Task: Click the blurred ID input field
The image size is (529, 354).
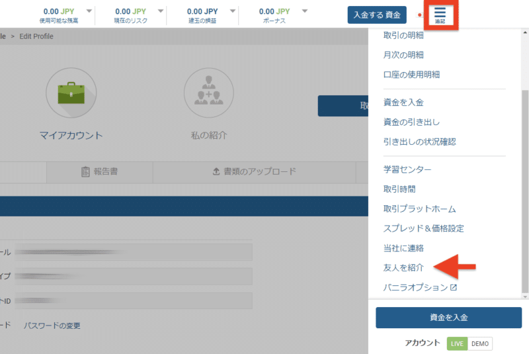Action: [134, 300]
